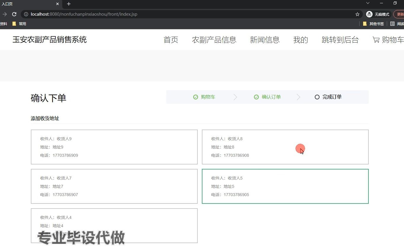Open 农副产品信息 menu item

(214, 40)
